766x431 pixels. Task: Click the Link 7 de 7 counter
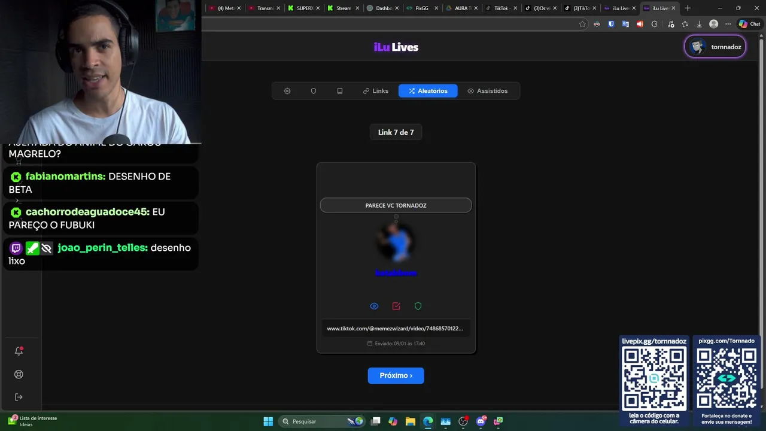coord(396,132)
